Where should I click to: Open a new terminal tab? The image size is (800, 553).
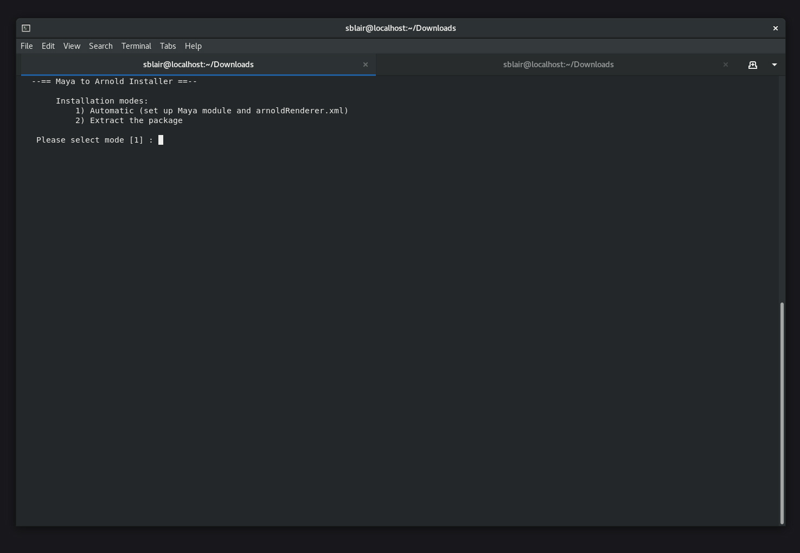[753, 65]
